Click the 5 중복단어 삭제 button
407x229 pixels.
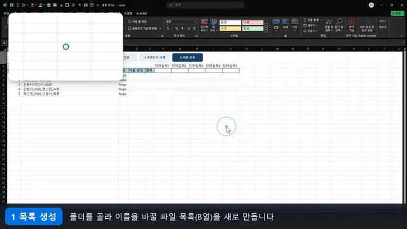pos(155,57)
